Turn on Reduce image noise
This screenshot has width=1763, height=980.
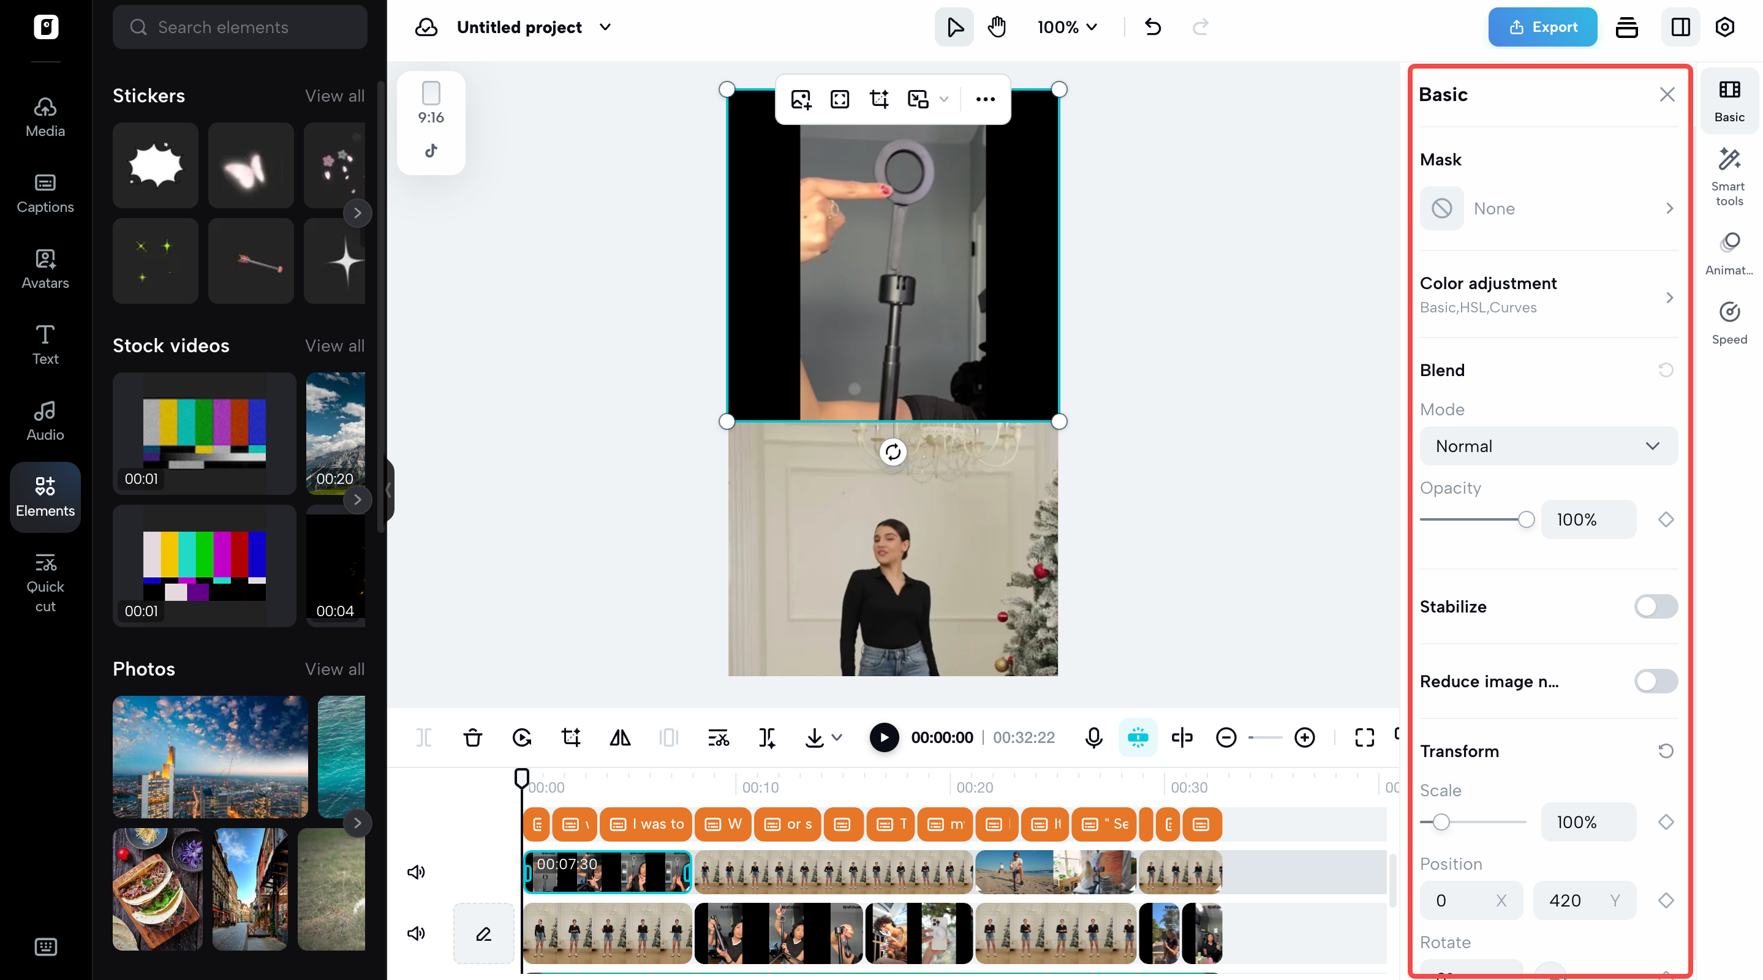tap(1656, 681)
